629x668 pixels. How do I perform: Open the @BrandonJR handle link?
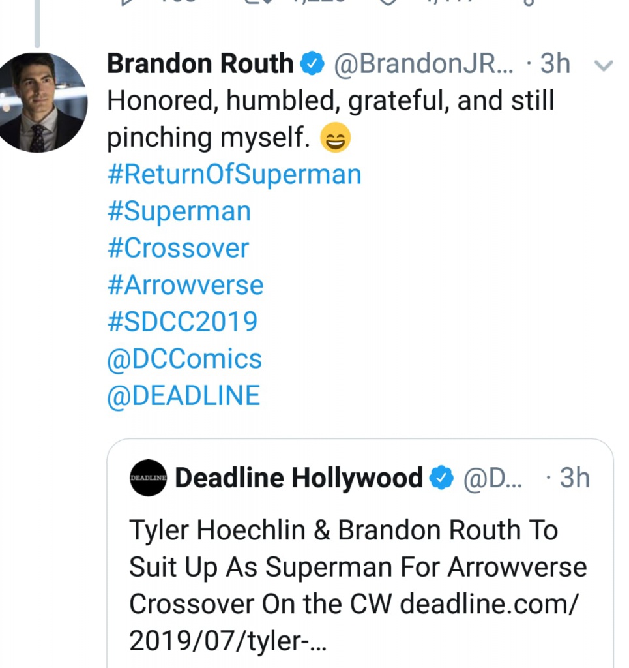(424, 64)
